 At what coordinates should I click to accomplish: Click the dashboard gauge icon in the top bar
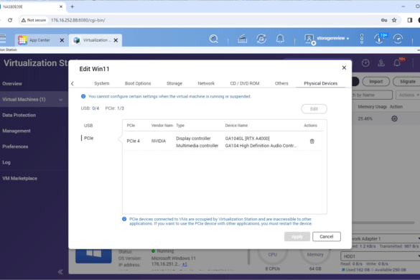(x=398, y=39)
